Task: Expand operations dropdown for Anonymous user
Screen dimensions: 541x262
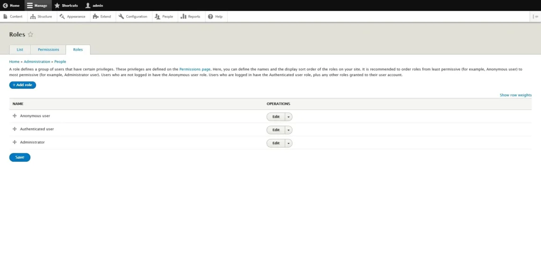Action: 289,117
